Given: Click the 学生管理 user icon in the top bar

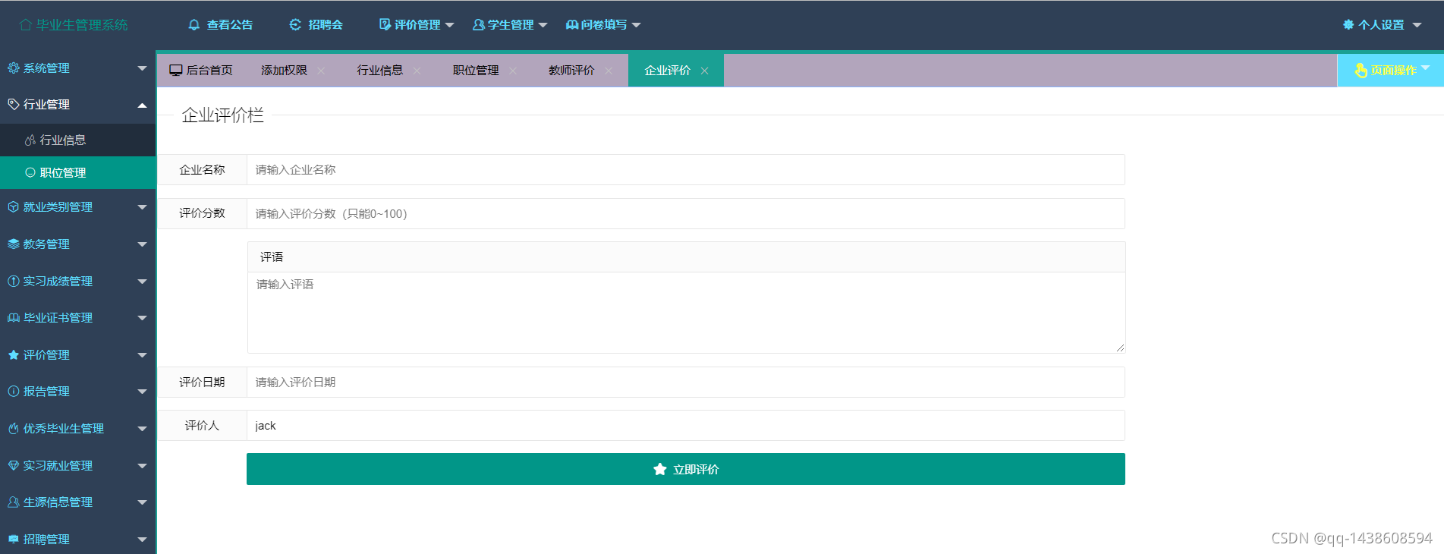Looking at the screenshot, I should (x=478, y=25).
